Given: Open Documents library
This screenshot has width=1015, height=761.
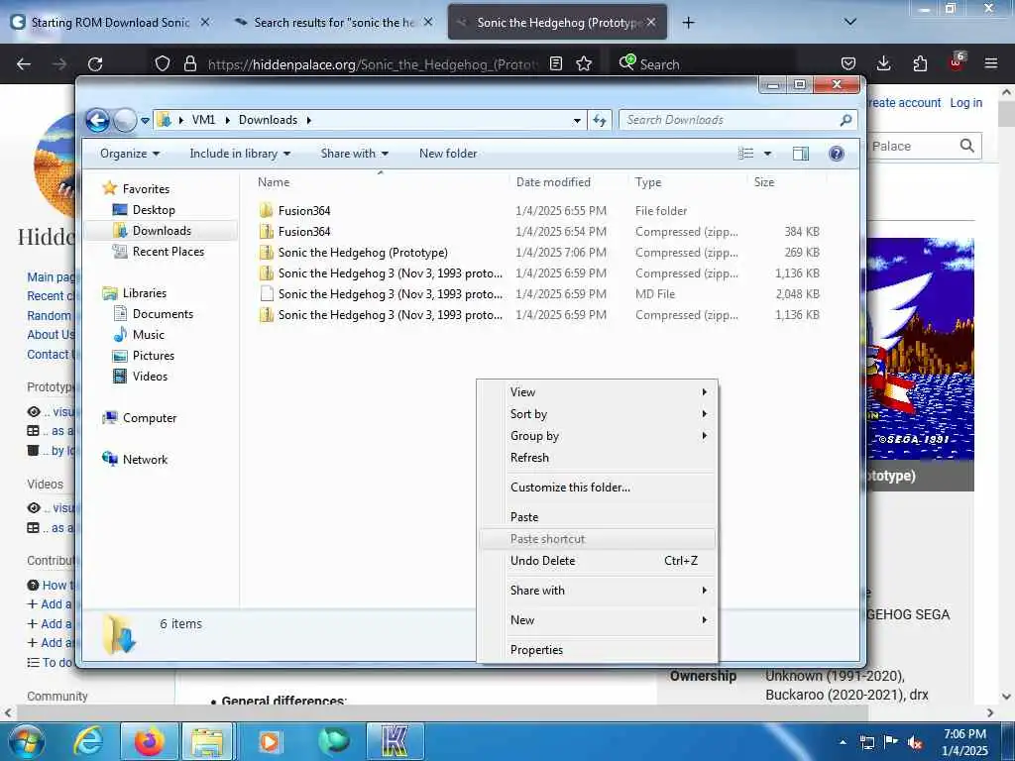Looking at the screenshot, I should click(x=163, y=314).
